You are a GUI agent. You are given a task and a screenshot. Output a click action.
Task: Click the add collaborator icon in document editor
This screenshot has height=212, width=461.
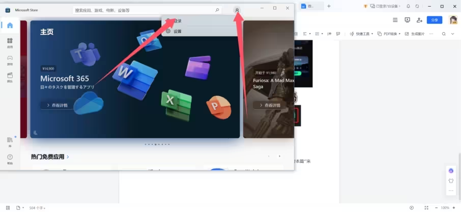click(x=420, y=20)
